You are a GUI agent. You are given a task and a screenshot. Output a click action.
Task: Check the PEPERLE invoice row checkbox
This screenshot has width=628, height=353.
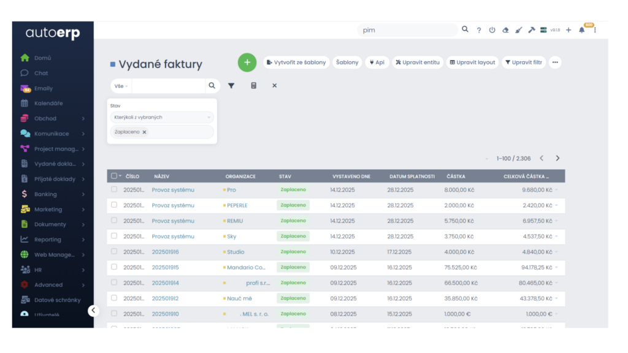point(114,205)
